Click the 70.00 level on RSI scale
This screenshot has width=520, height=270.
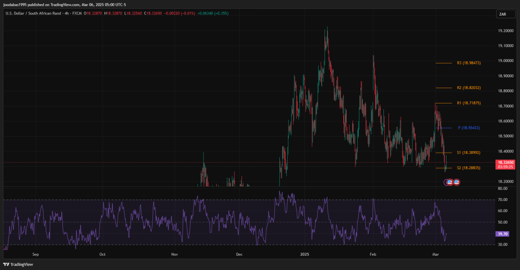click(503, 200)
